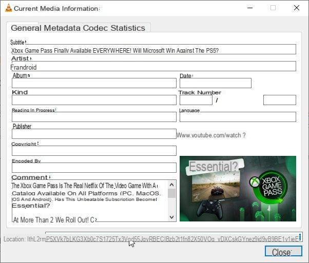Screen dimensions: 309x263
Task: Open the Statistics tab
Action: click(x=128, y=28)
